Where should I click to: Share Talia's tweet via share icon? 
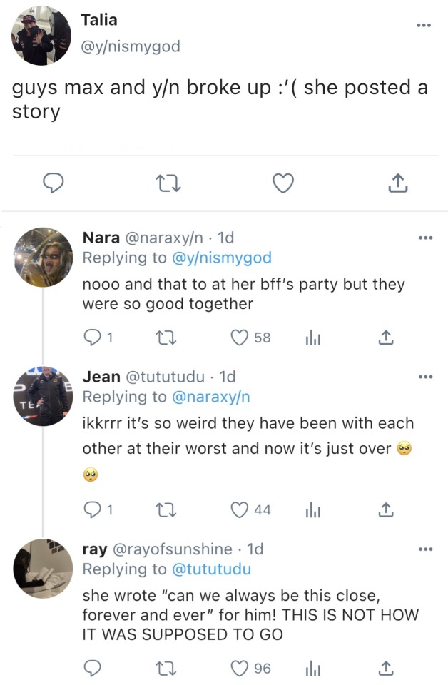397,184
